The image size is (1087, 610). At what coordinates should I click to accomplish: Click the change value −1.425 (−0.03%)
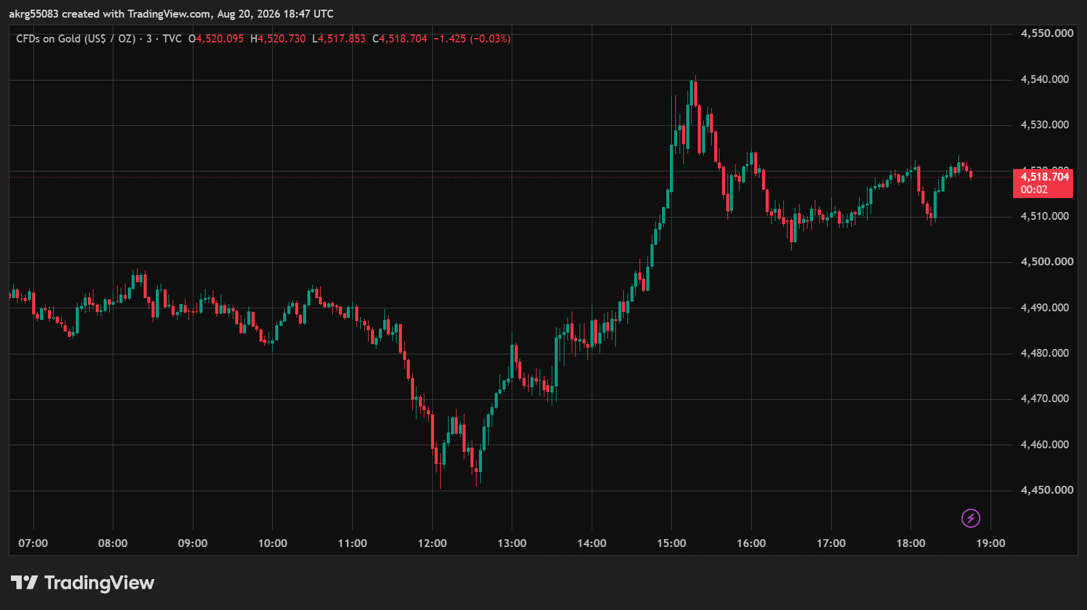(x=472, y=39)
